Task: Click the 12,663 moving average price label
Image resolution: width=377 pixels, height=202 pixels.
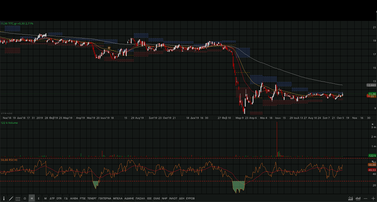Action: click(x=371, y=85)
